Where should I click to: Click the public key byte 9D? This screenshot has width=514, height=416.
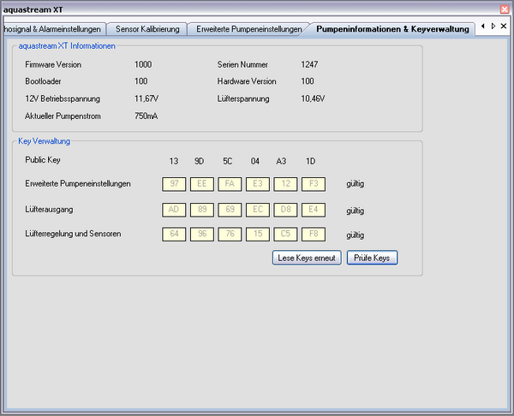point(199,161)
